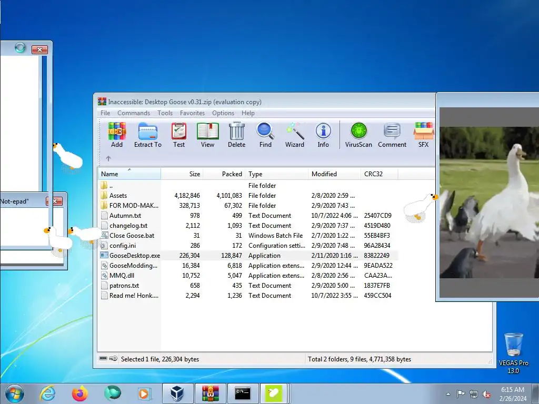
Task: Select the changelog.txt file
Action: (x=248, y=225)
